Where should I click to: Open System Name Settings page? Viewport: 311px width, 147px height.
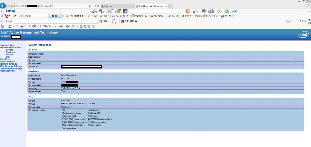click(11, 68)
